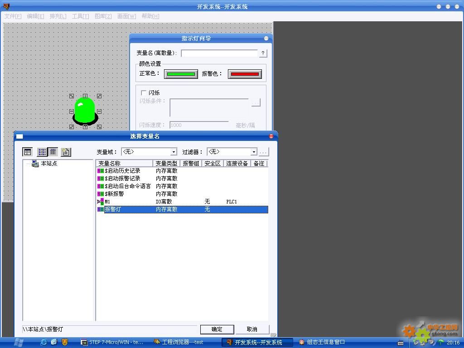Viewport: 464px width, 348px height.
Task: Select the 本站点 station node
Action: pos(48,164)
